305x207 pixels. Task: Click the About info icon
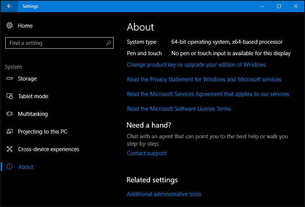click(9, 167)
